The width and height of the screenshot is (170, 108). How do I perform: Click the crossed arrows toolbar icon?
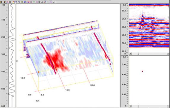point(45,2)
